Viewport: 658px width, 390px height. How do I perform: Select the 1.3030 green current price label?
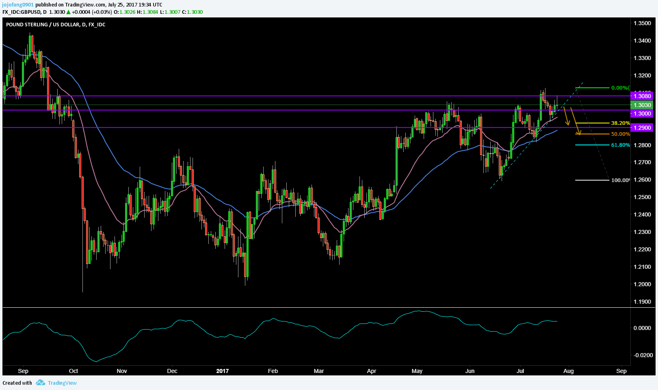pos(642,105)
